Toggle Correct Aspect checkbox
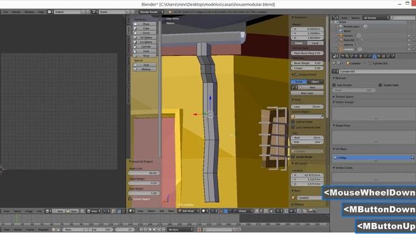The image size is (416, 234). [x=130, y=199]
